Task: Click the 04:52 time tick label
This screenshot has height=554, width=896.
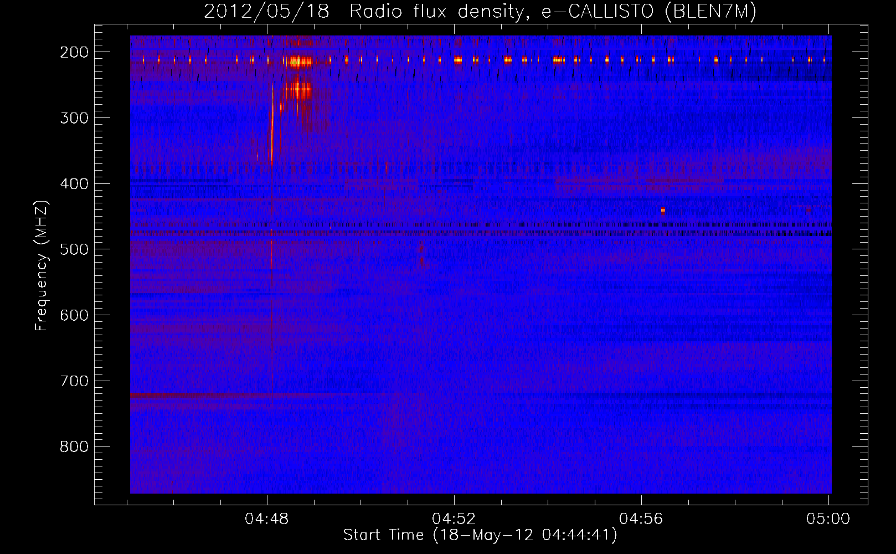Action: point(454,519)
